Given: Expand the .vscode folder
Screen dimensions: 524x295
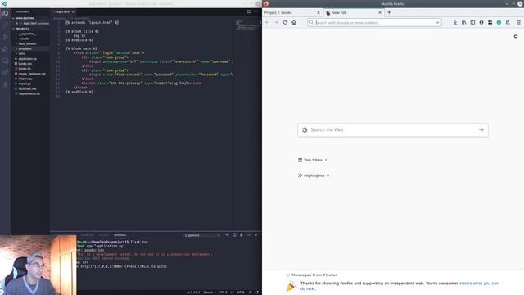Looking at the screenshot, I should click(24, 39).
